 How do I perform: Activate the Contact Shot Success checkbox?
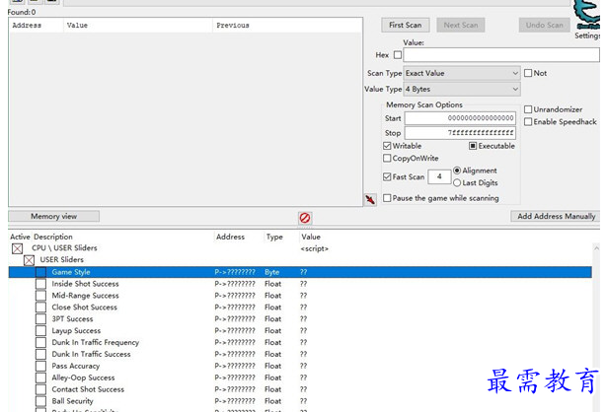pos(40,389)
